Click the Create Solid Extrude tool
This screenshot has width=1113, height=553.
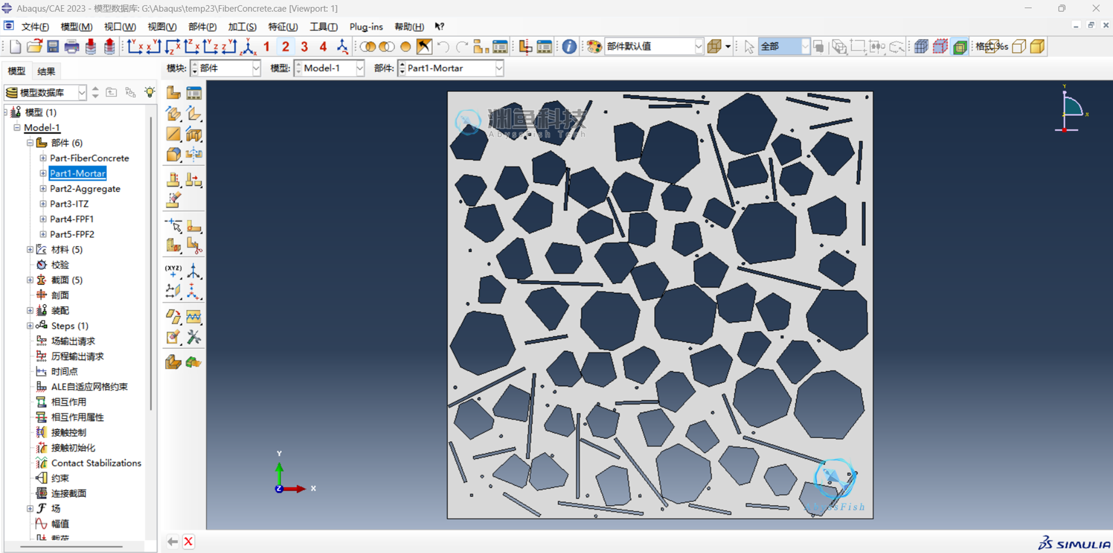pos(174,114)
